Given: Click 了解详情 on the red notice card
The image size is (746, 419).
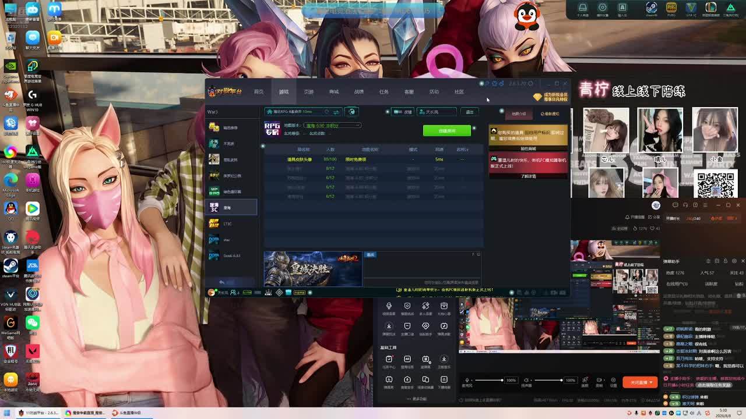Looking at the screenshot, I should coord(528,176).
